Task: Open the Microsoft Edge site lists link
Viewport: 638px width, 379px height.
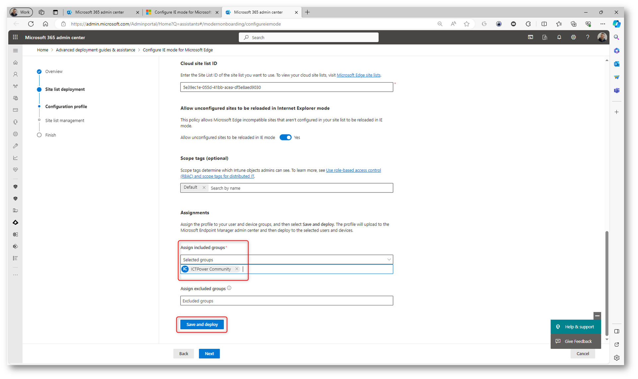Action: 358,75
